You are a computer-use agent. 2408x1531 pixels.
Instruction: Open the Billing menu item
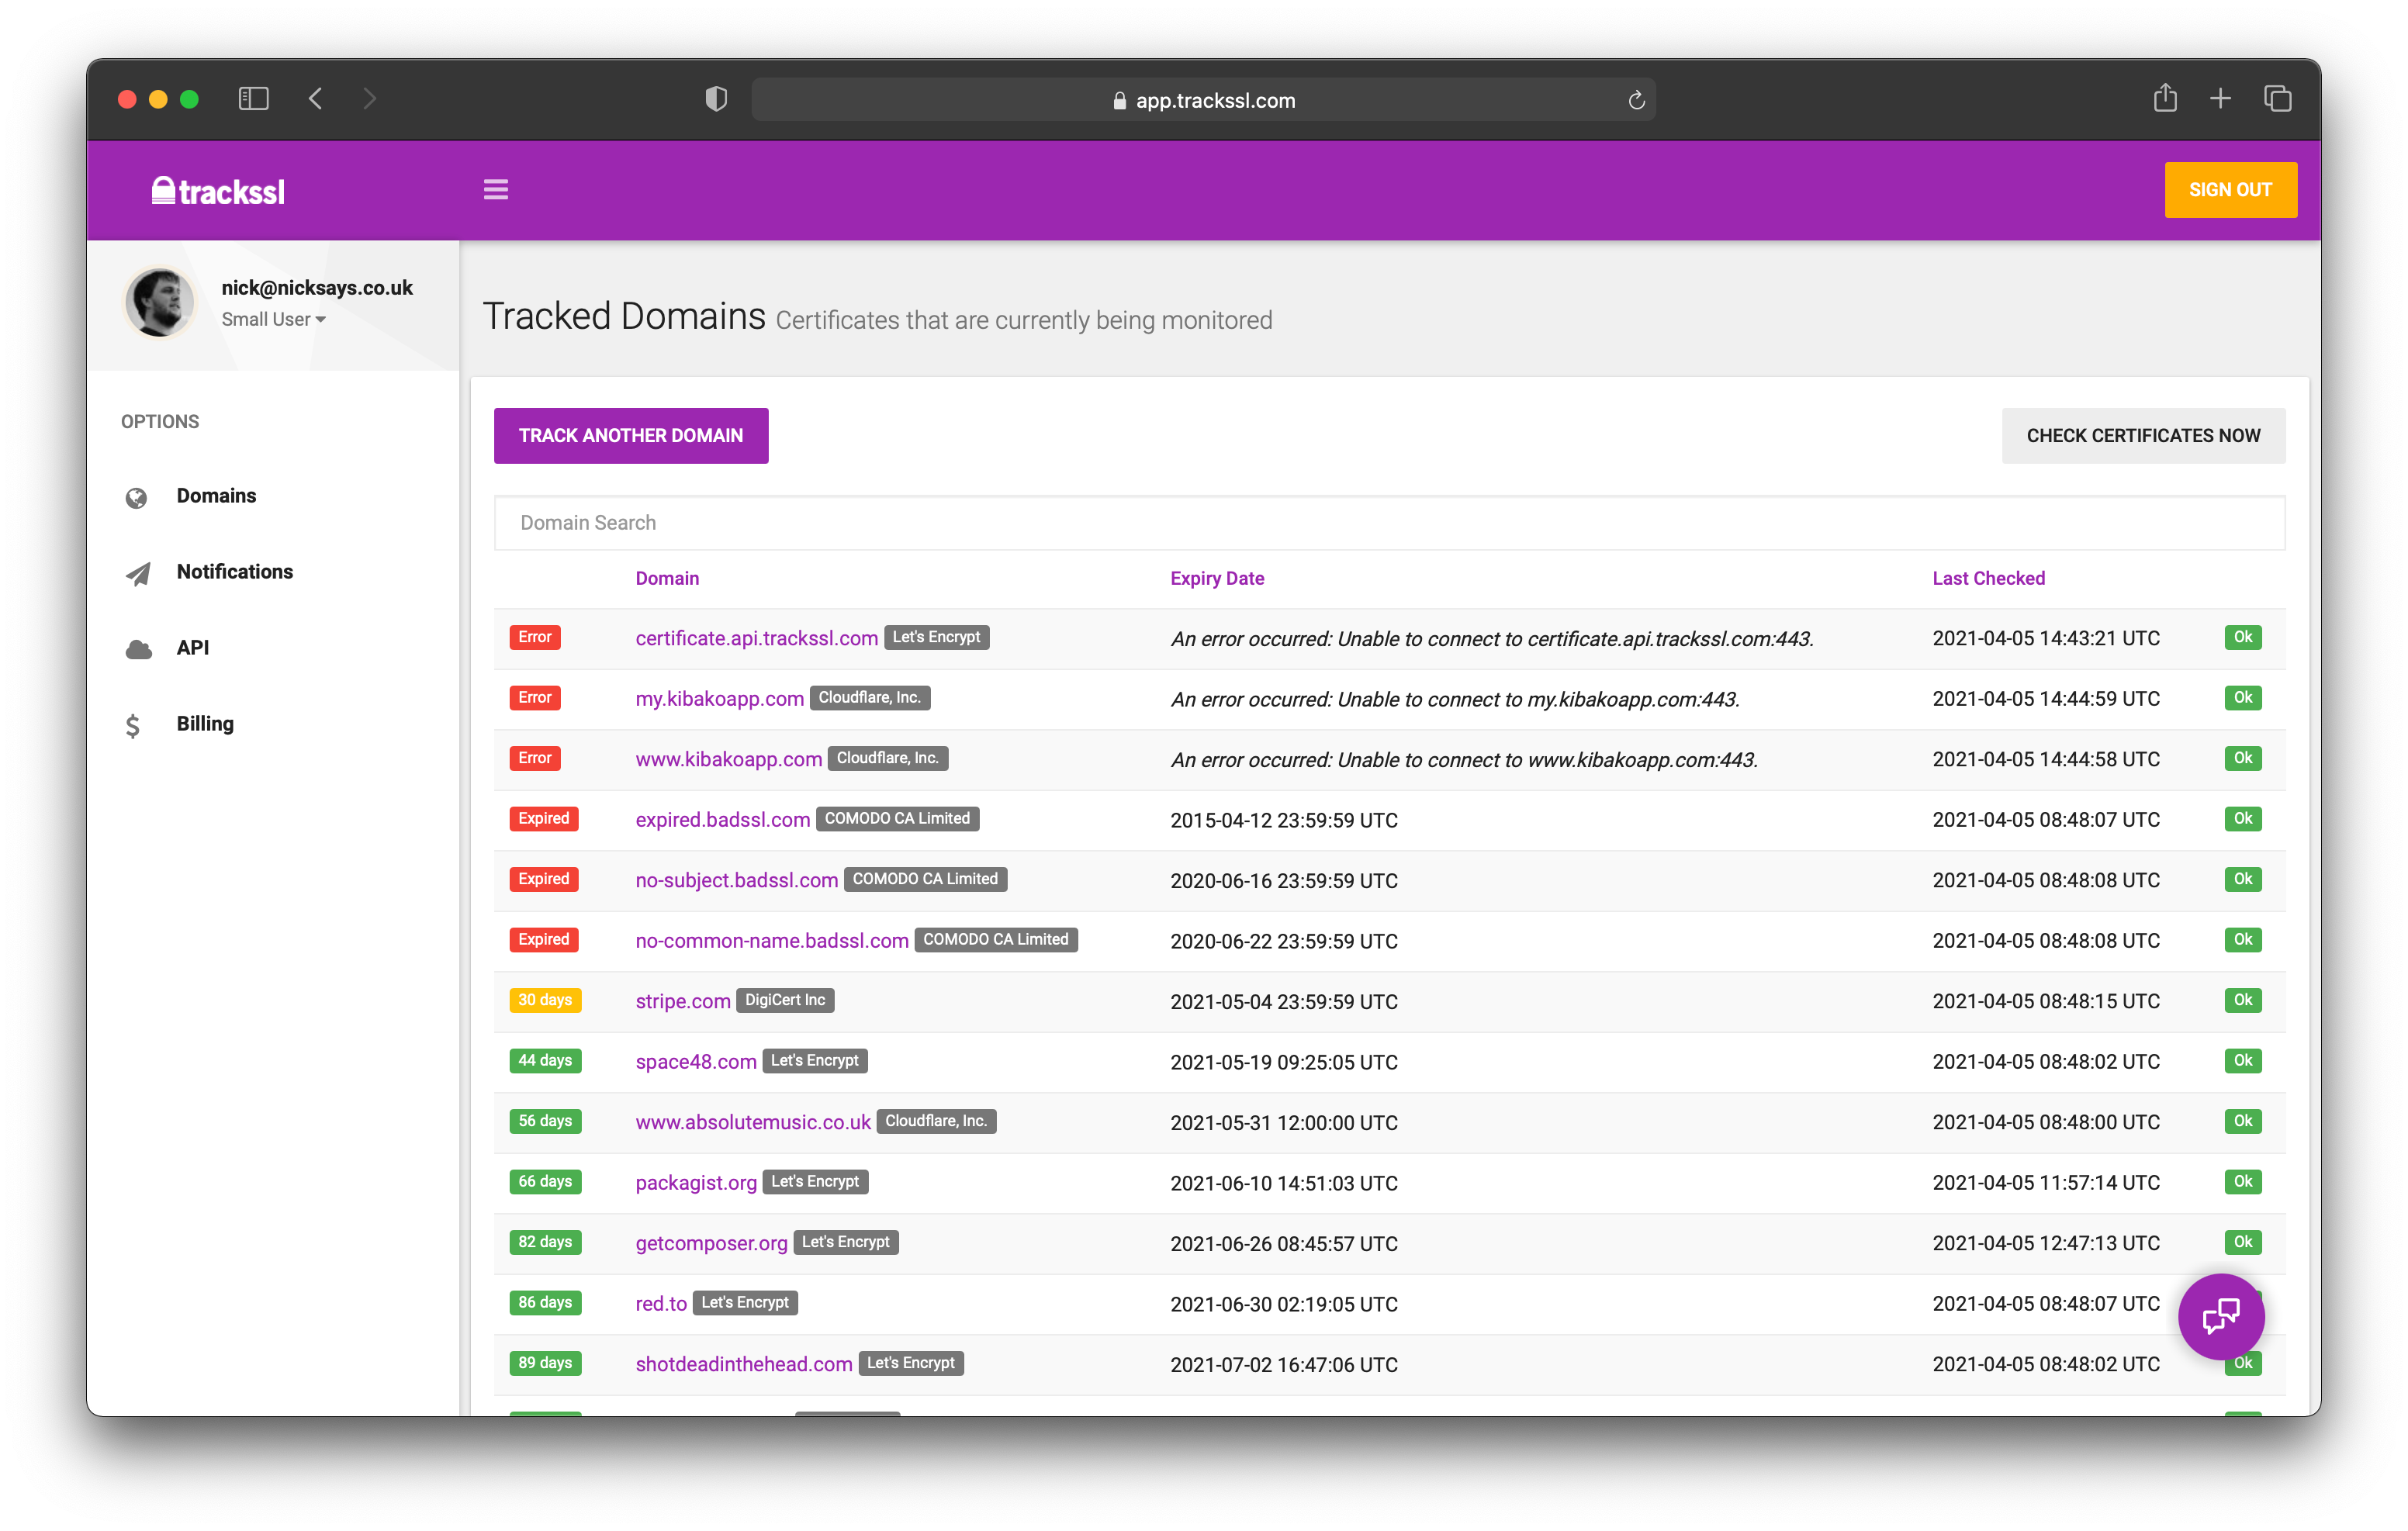click(205, 724)
